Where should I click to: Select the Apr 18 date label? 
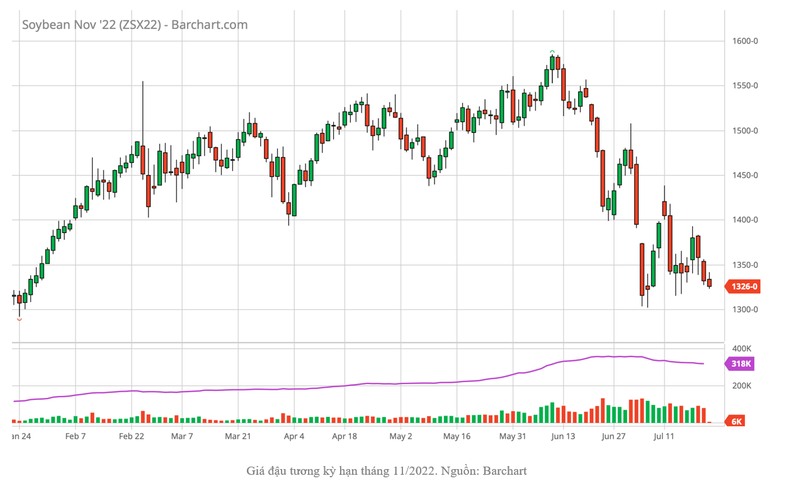coord(344,436)
